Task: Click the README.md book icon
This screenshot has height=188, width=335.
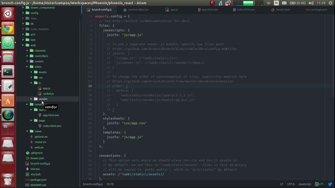Action: [x=27, y=185]
